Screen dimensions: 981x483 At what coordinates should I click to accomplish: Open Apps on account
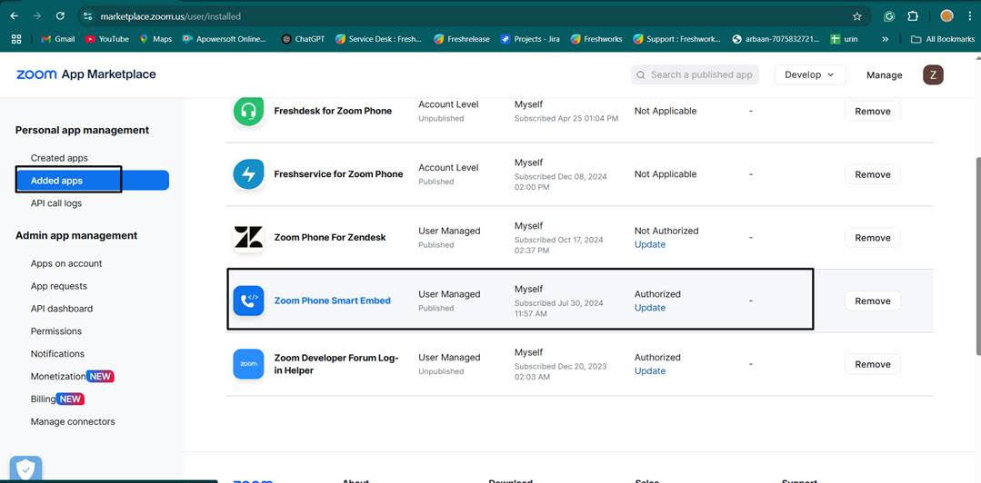point(66,263)
